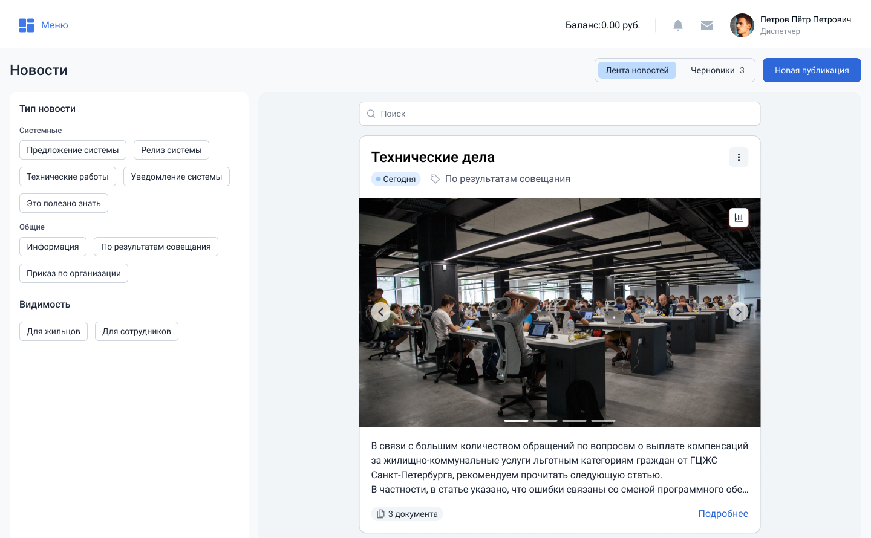The width and height of the screenshot is (871, 538).
Task: Toggle the Для жильцов visibility filter
Action: pos(53,331)
